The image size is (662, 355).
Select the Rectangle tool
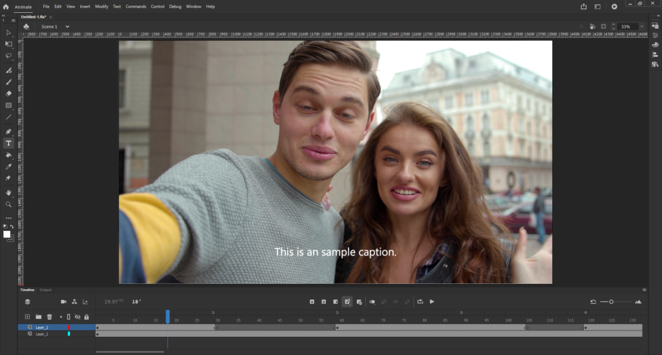coord(8,105)
